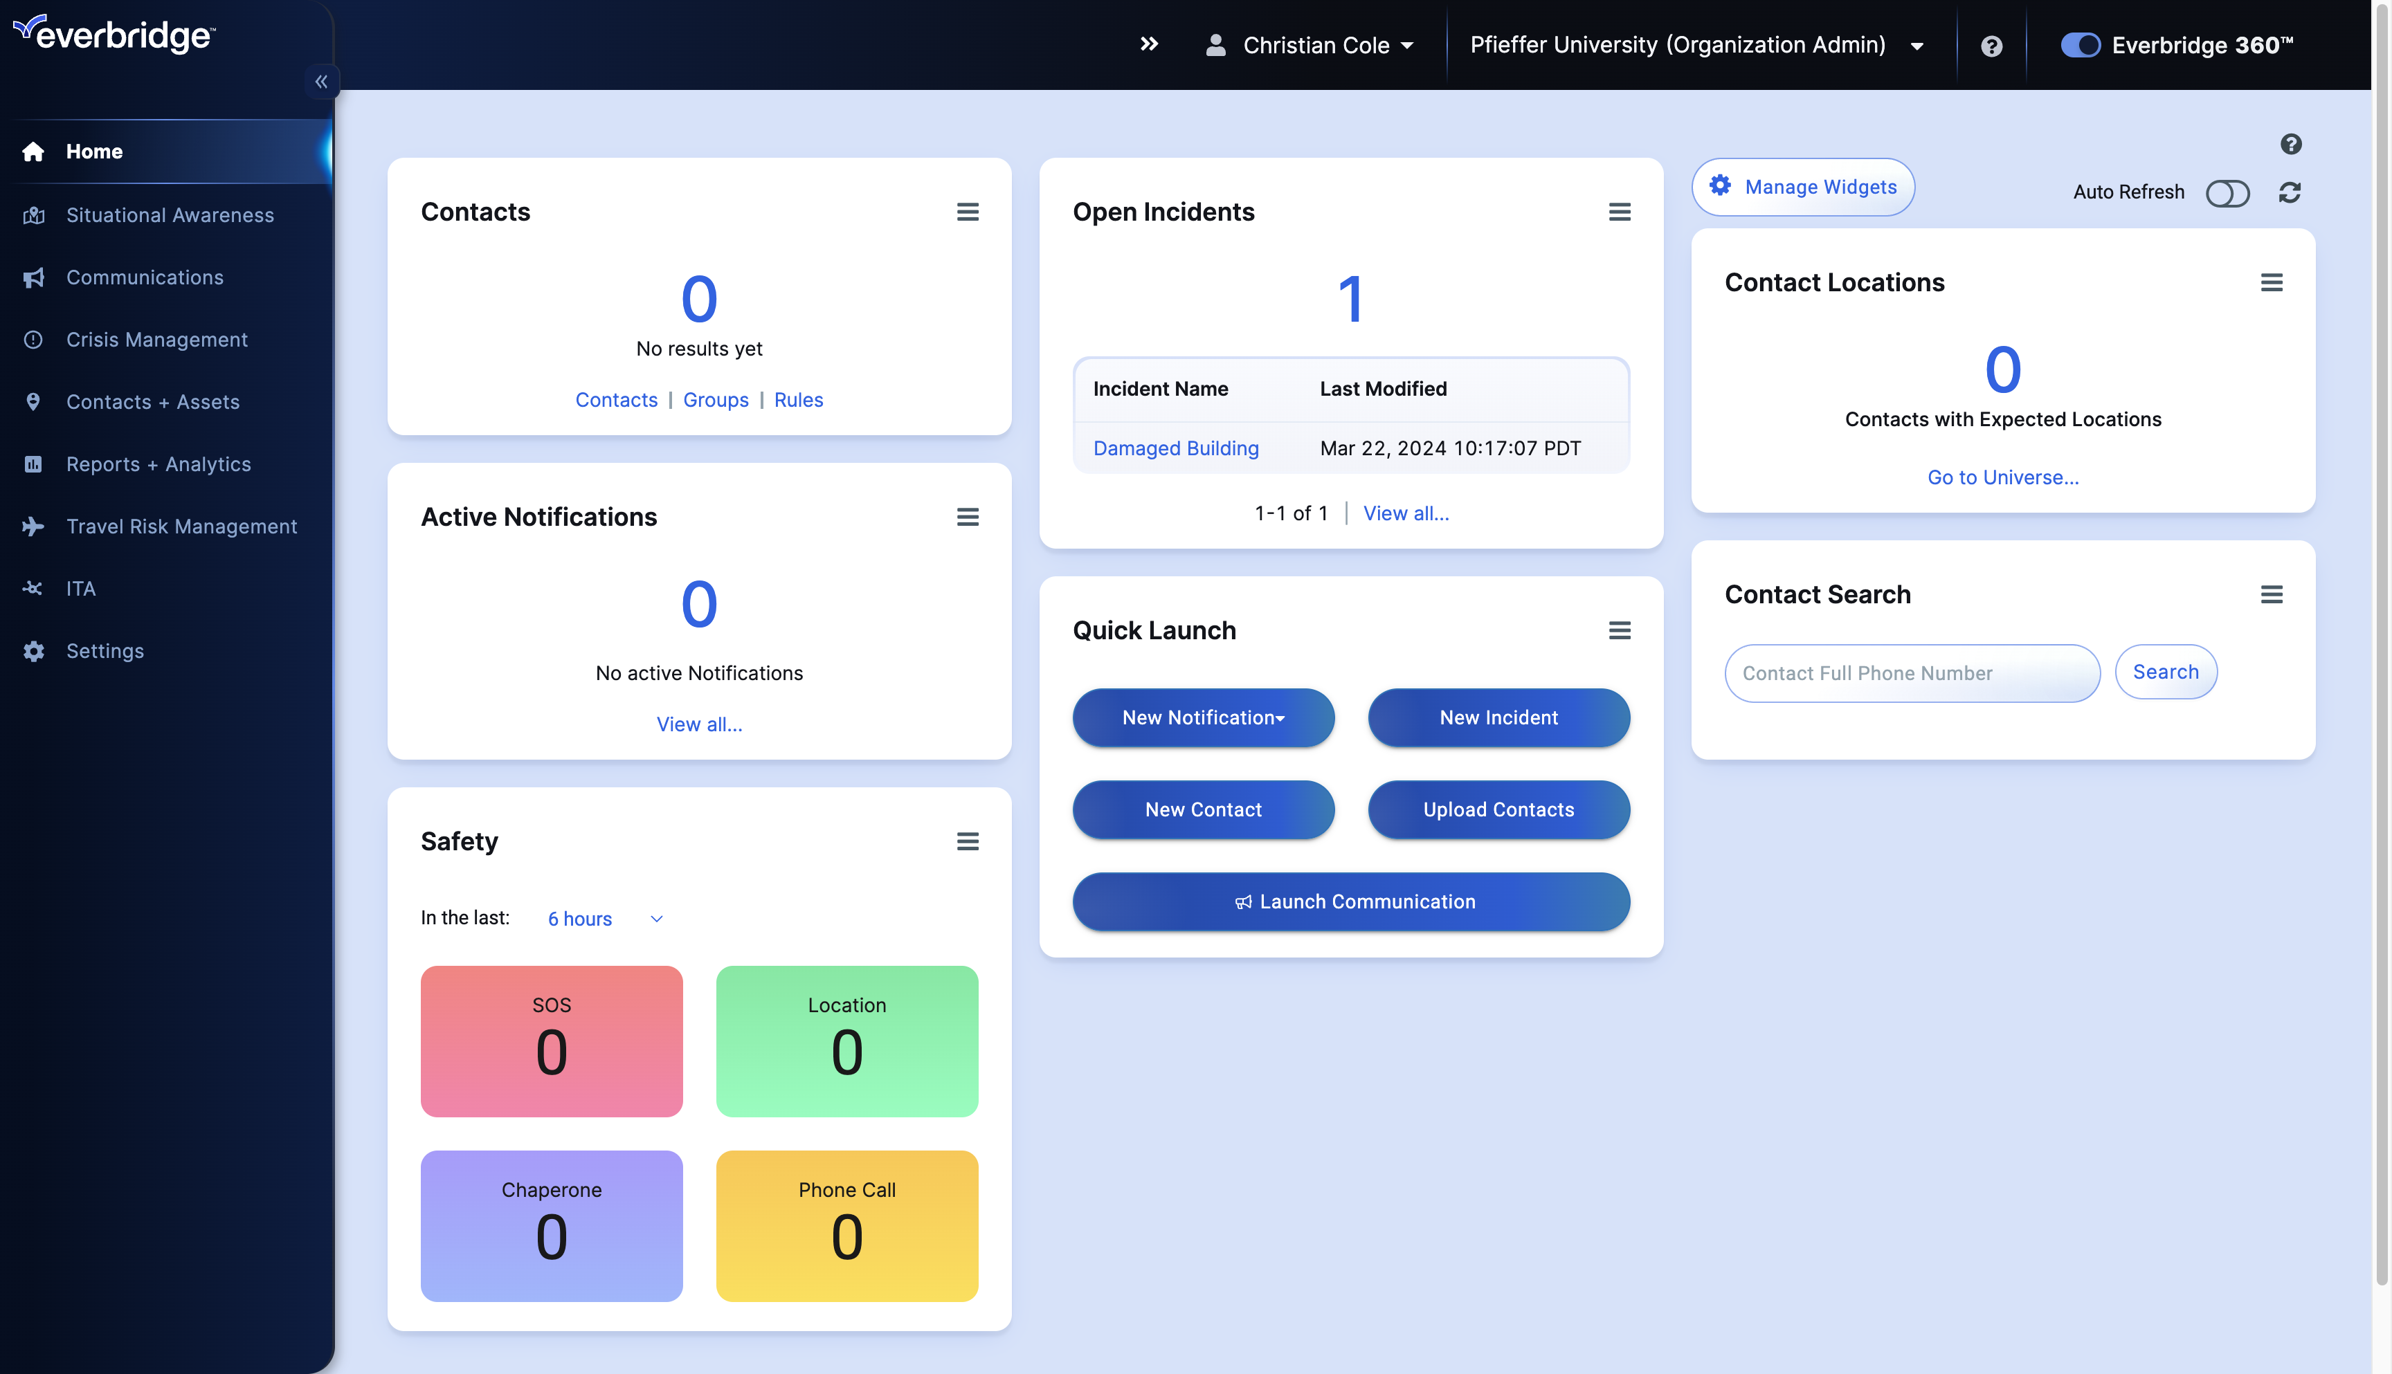Click the Contacts link in Contacts widget
Screen dimensions: 2392x1374
[x=617, y=400]
